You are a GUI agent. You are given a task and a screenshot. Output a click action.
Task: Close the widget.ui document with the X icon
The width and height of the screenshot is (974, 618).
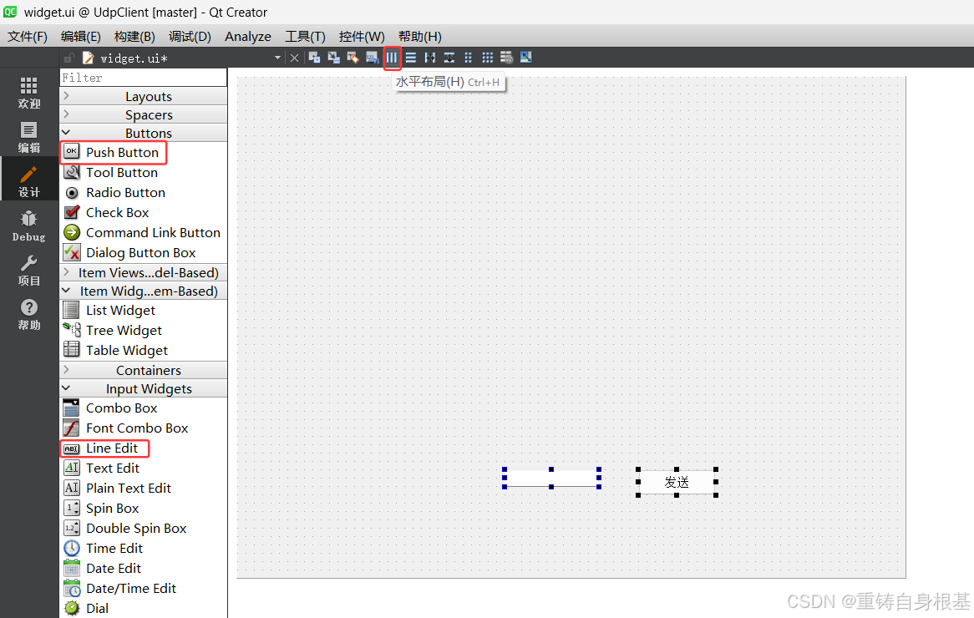294,58
